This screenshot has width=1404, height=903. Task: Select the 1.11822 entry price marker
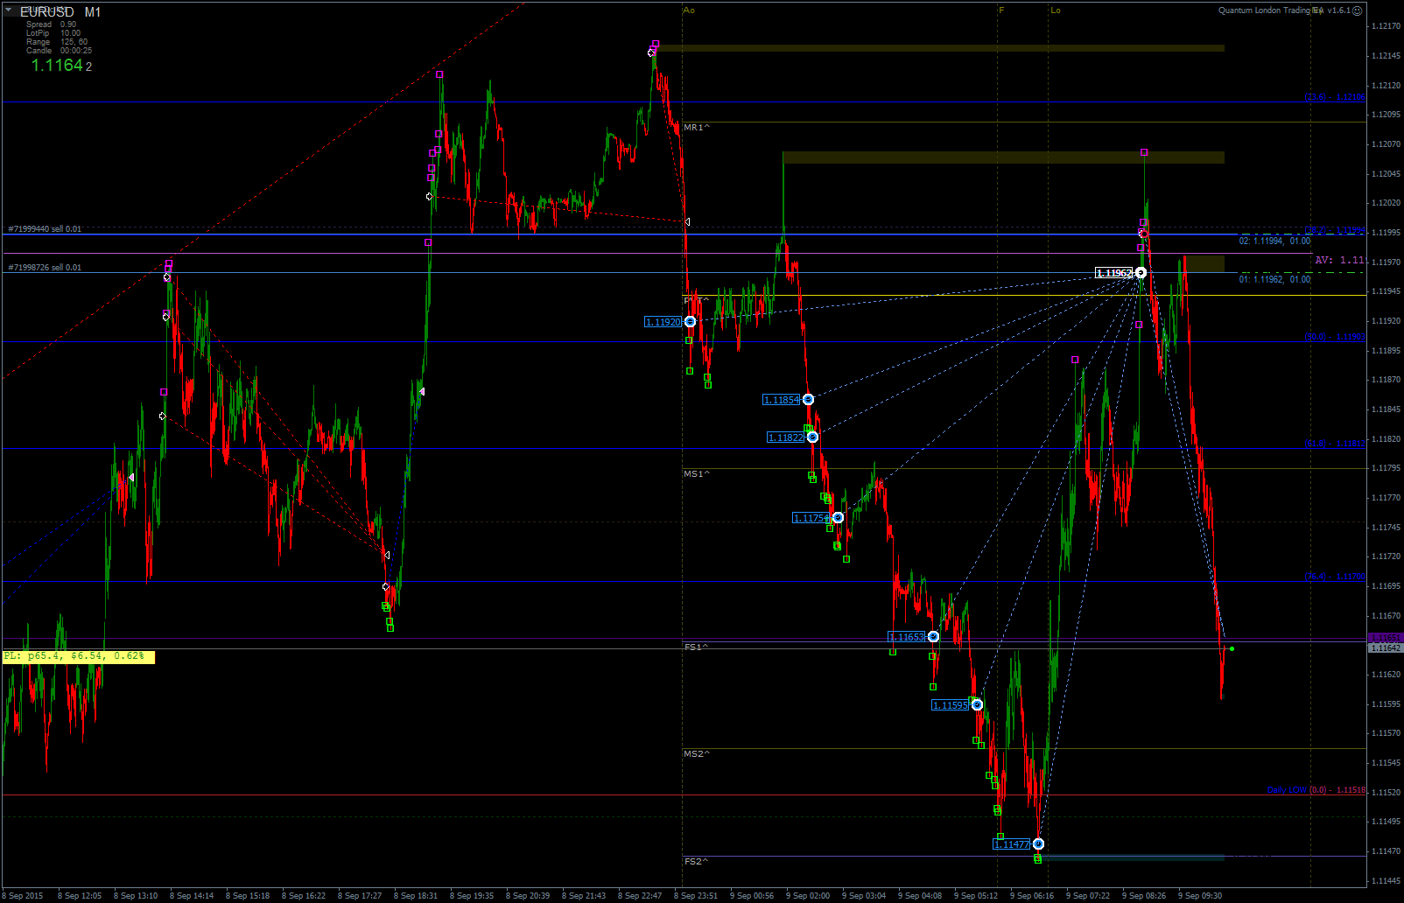(x=785, y=437)
